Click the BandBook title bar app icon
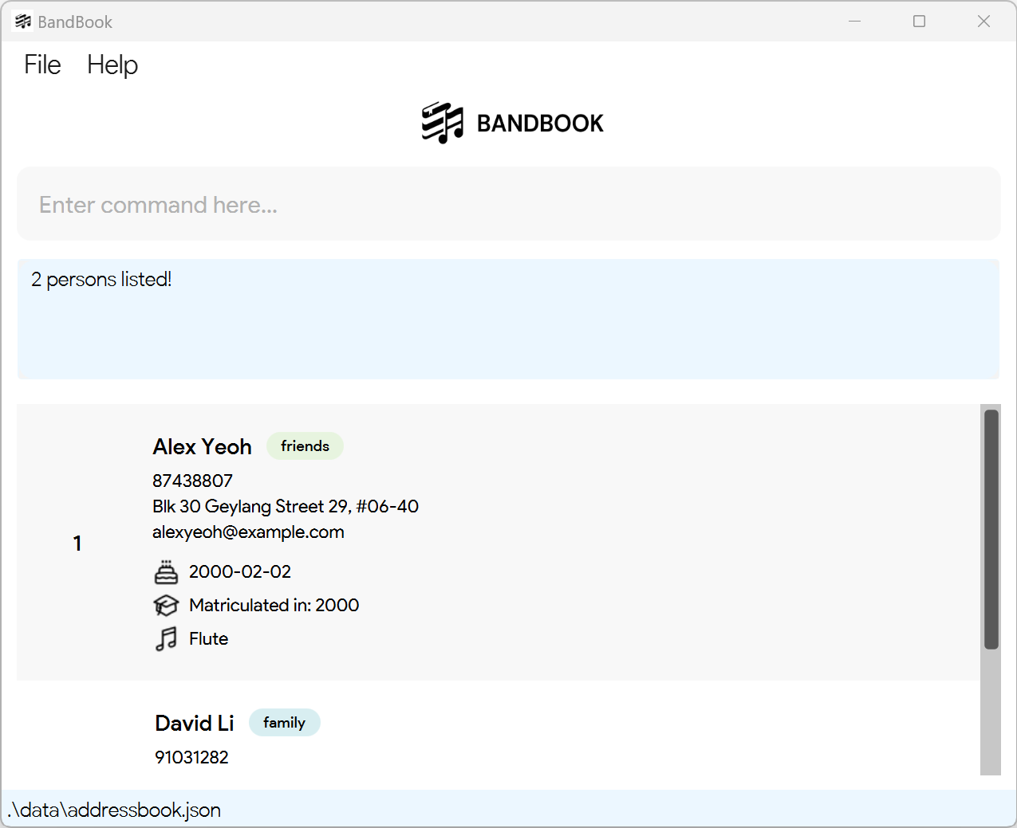The width and height of the screenshot is (1017, 828). (22, 22)
